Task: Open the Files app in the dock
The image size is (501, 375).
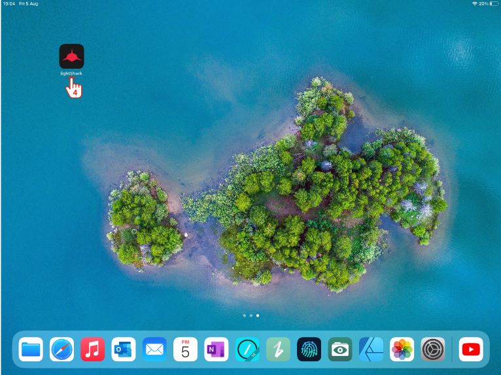Action: tap(31, 349)
